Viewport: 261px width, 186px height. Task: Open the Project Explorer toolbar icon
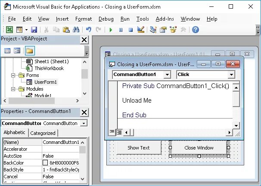click(153, 30)
